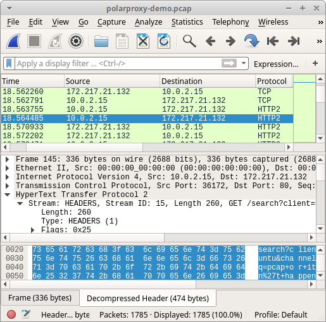326x322 pixels.
Task: Select Decompressed Header (474 bytes) tab
Action: [147, 298]
